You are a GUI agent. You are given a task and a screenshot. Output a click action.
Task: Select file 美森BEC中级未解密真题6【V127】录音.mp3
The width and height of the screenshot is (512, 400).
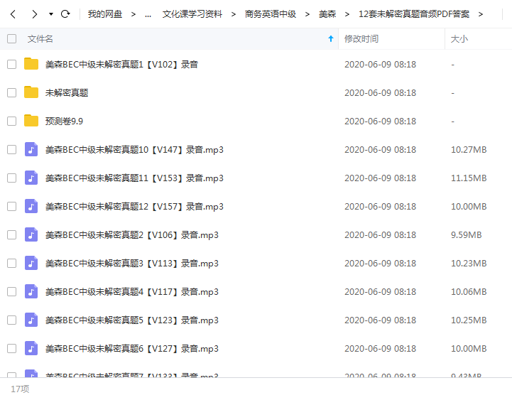click(x=132, y=349)
